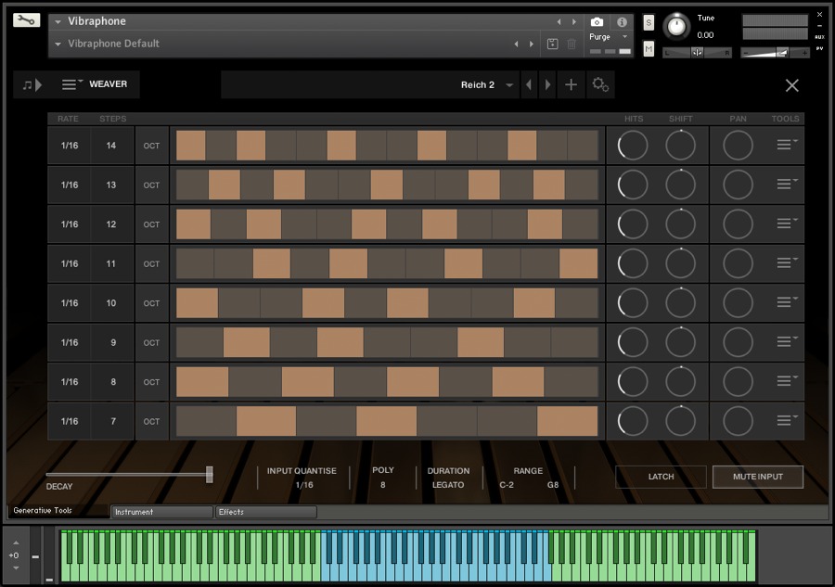Expand the Reich 2 preset dropdown
Image resolution: width=835 pixels, height=587 pixels.
[x=509, y=85]
